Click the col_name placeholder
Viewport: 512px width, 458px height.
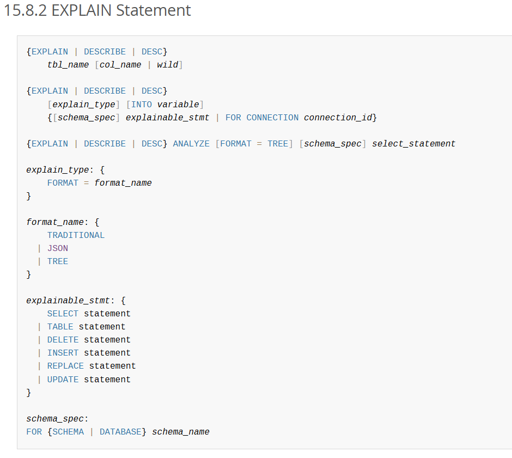tap(120, 65)
